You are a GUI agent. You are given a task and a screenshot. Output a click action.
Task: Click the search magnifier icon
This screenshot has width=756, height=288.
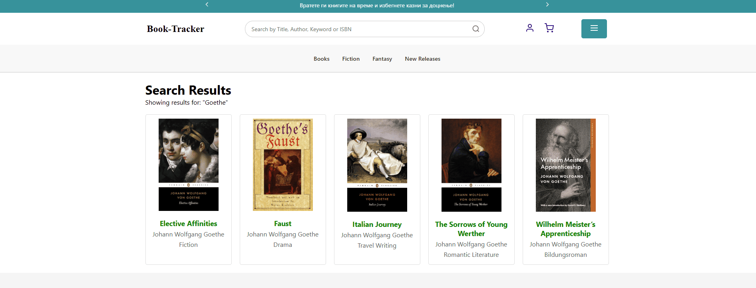[x=475, y=29]
